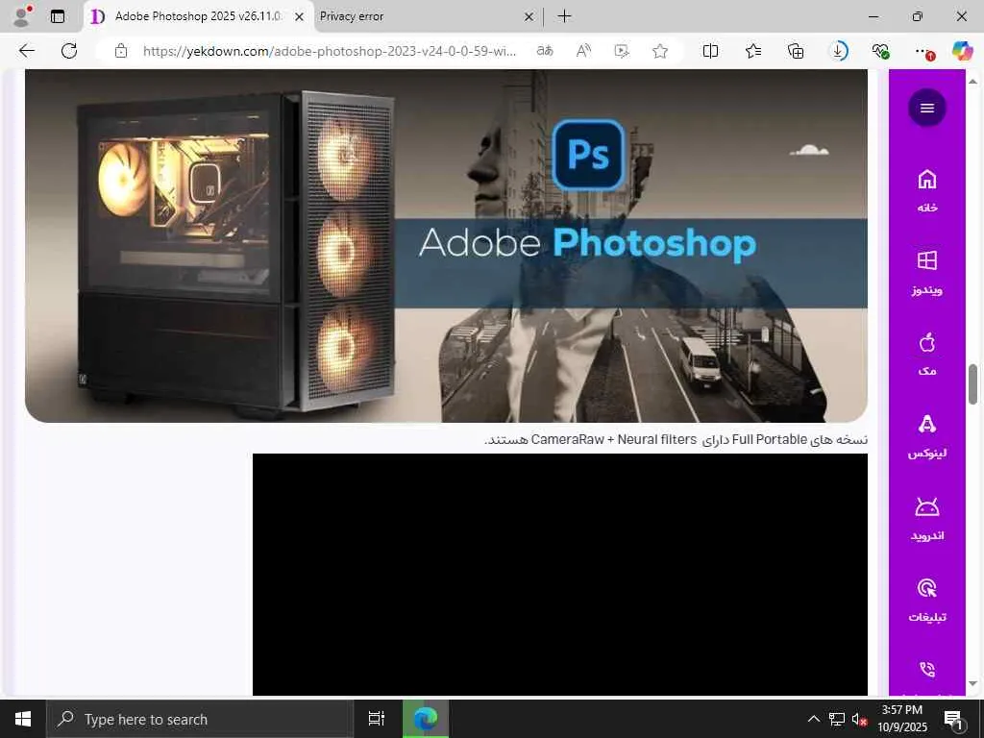The height and width of the screenshot is (738, 984).
Task: Click the yekdown.com address bar URL
Action: pyautogui.click(x=330, y=51)
